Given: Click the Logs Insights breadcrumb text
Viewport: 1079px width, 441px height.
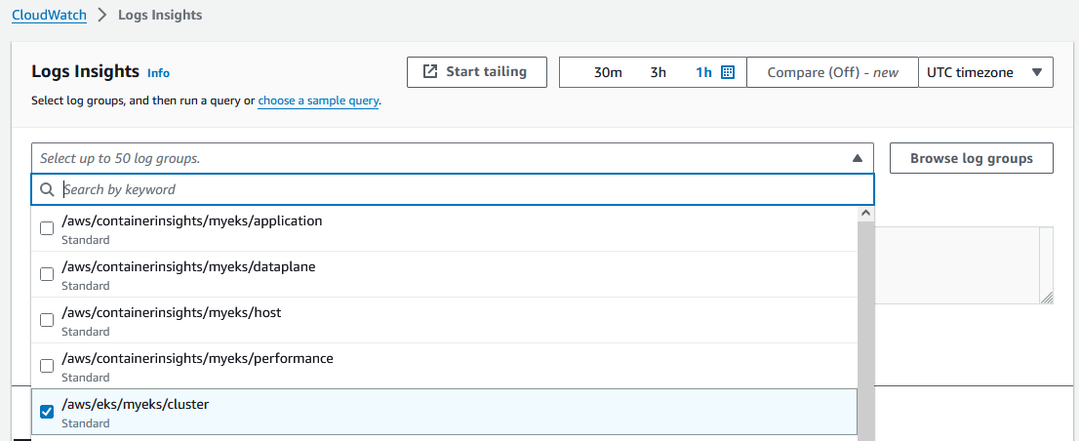Looking at the screenshot, I should (160, 15).
